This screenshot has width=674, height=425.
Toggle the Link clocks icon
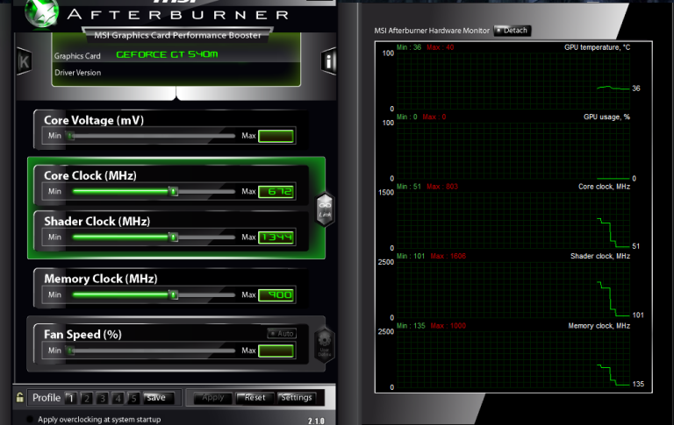click(325, 209)
